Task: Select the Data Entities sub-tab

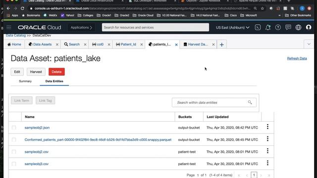Action: click(x=54, y=81)
